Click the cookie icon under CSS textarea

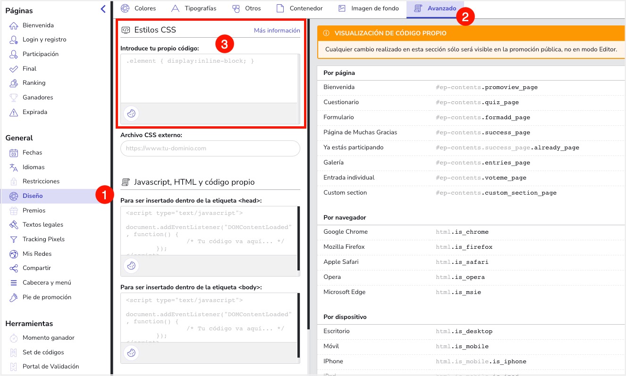click(131, 114)
